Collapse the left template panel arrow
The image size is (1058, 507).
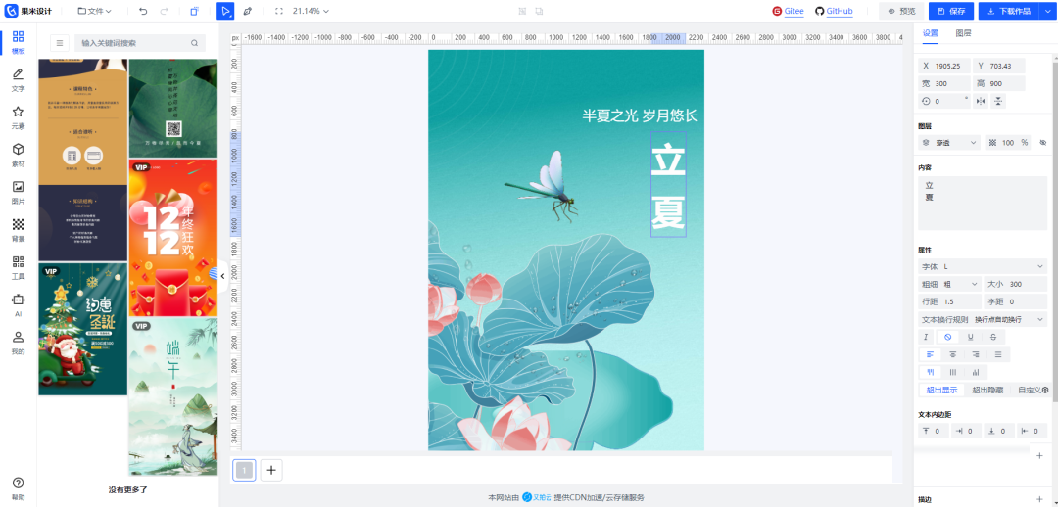(x=222, y=276)
